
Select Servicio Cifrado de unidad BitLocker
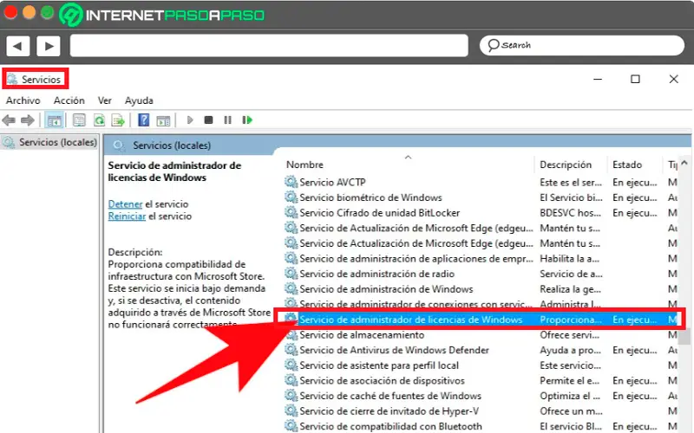pos(481,212)
